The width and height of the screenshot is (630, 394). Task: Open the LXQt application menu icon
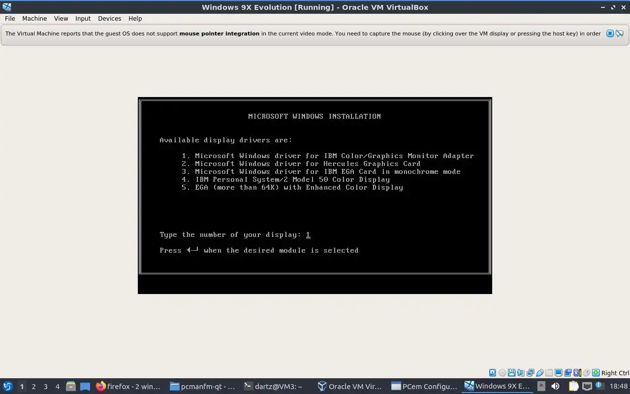click(x=8, y=386)
